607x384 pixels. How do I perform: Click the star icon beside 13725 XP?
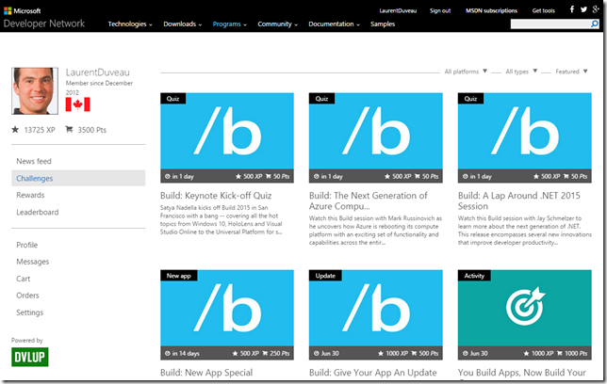pyautogui.click(x=15, y=130)
